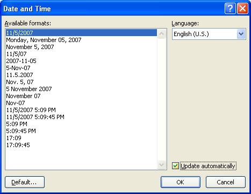
Task: Open the Language dropdown arrow
Action: [241, 34]
